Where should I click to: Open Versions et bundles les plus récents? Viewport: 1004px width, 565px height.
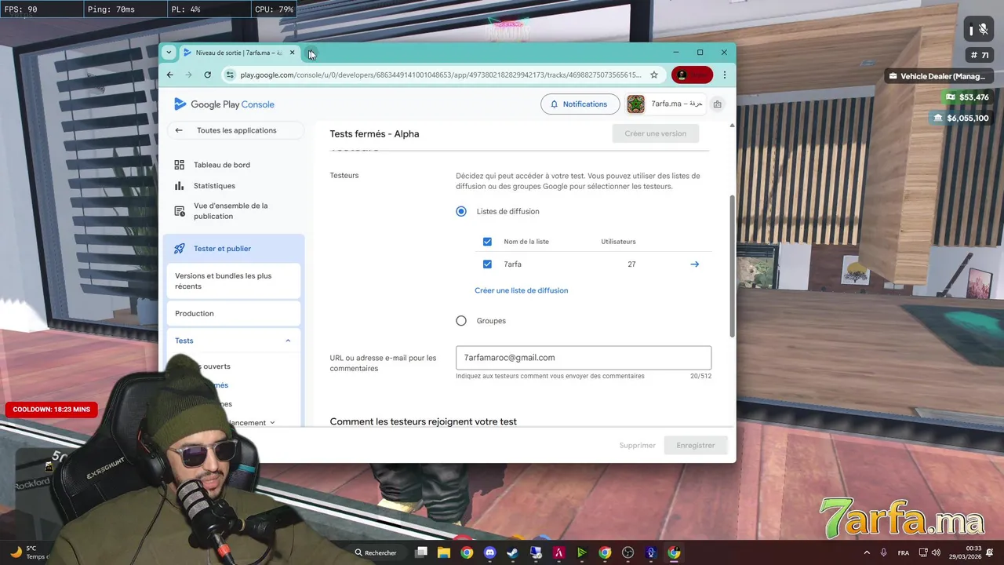(x=233, y=281)
